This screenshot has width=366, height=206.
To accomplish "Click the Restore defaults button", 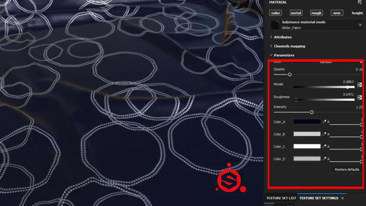I will (x=347, y=169).
